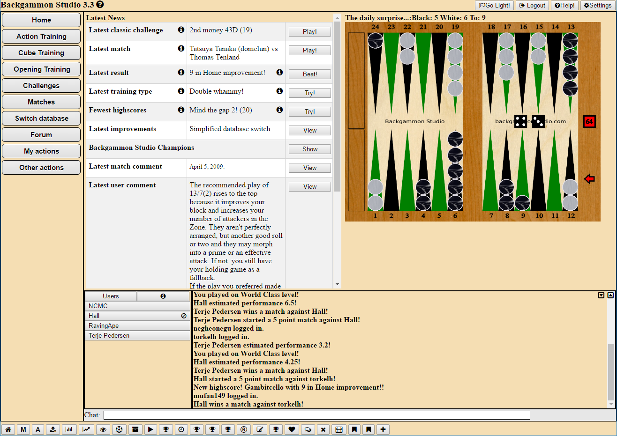Open Settings from the top bar

point(598,5)
